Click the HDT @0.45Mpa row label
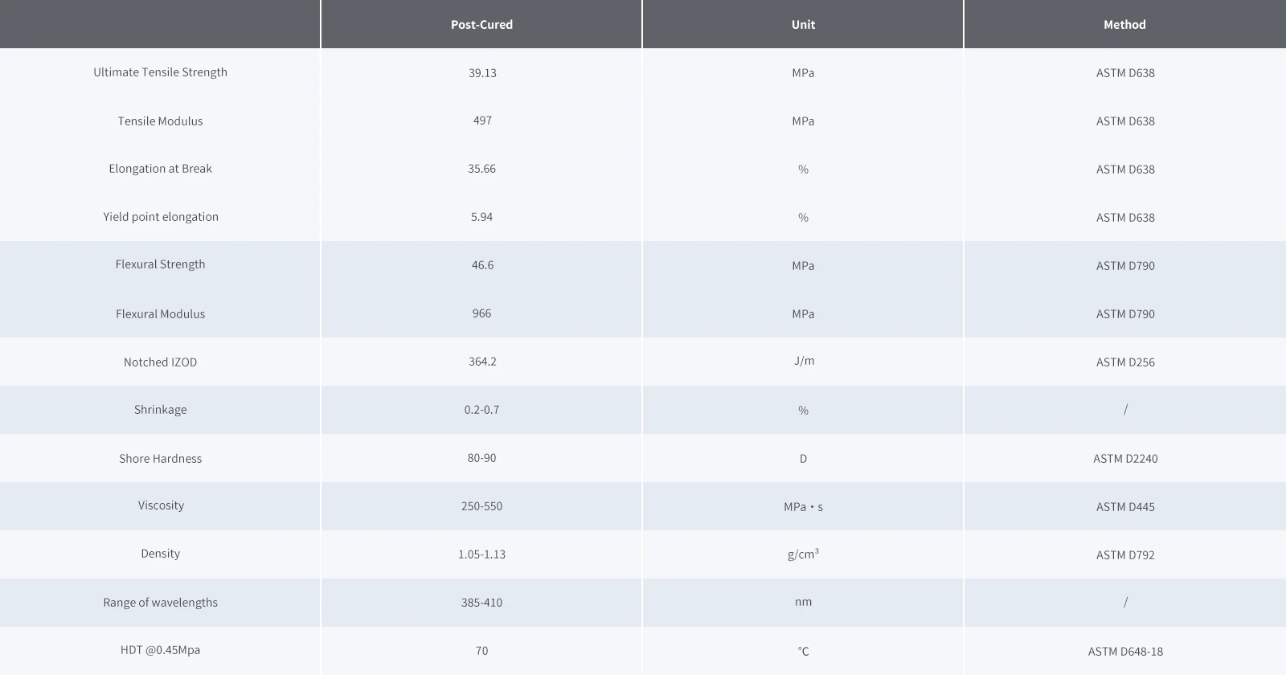Image resolution: width=1286 pixels, height=675 pixels. pos(160,650)
